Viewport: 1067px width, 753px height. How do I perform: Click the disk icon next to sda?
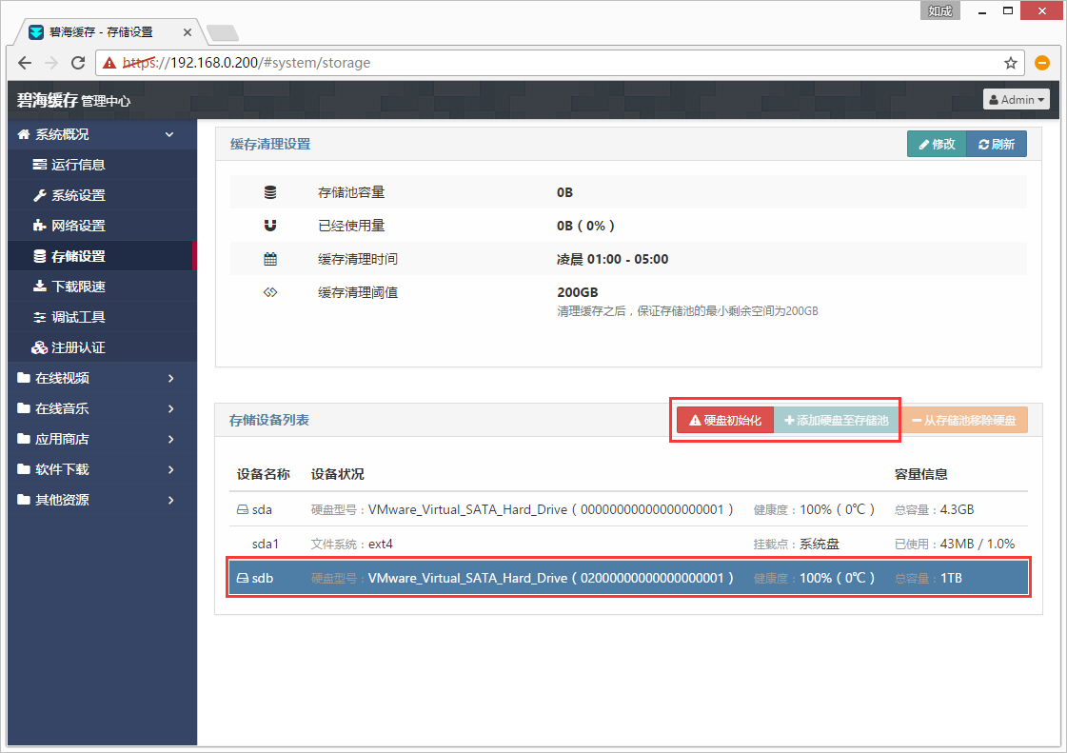coord(243,510)
